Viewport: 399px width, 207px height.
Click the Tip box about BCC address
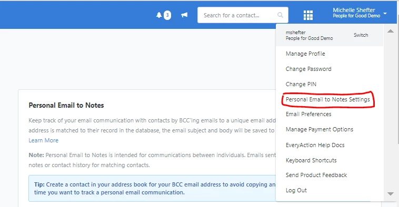pyautogui.click(x=152, y=188)
